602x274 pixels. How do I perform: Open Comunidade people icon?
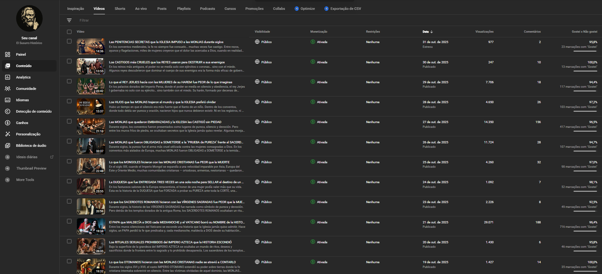pos(8,89)
